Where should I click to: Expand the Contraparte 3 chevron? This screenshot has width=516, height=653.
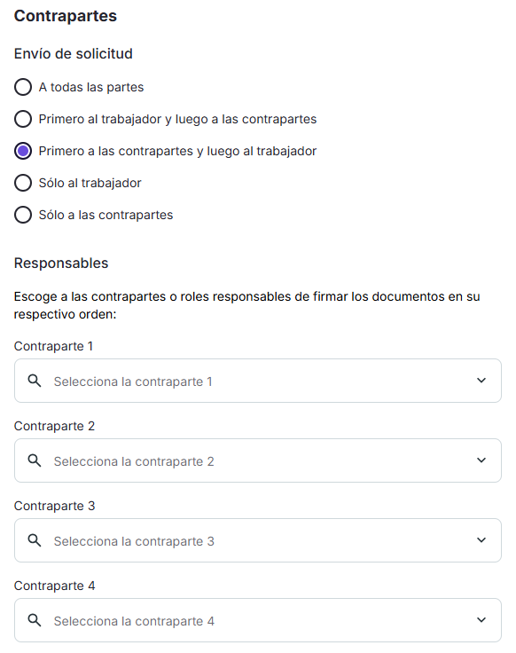click(481, 540)
